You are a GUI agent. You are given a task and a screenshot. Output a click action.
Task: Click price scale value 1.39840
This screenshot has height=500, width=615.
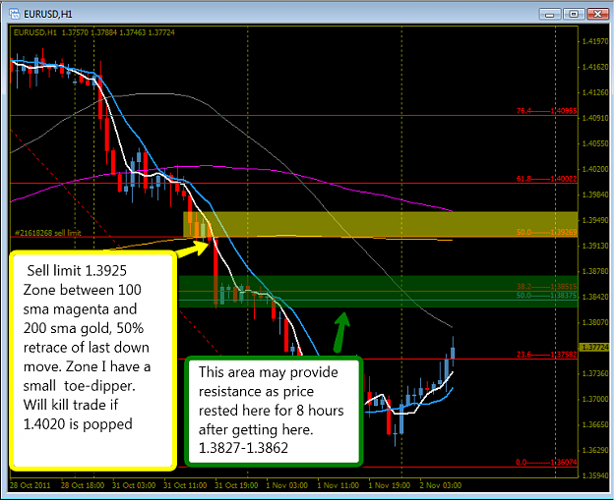click(x=595, y=194)
